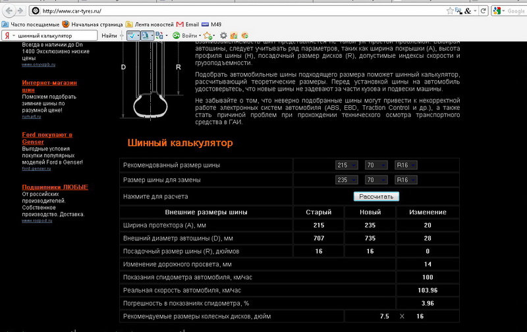The width and height of the screenshot is (527, 332).
Task: Click the Найти search button
Action: (x=109, y=36)
